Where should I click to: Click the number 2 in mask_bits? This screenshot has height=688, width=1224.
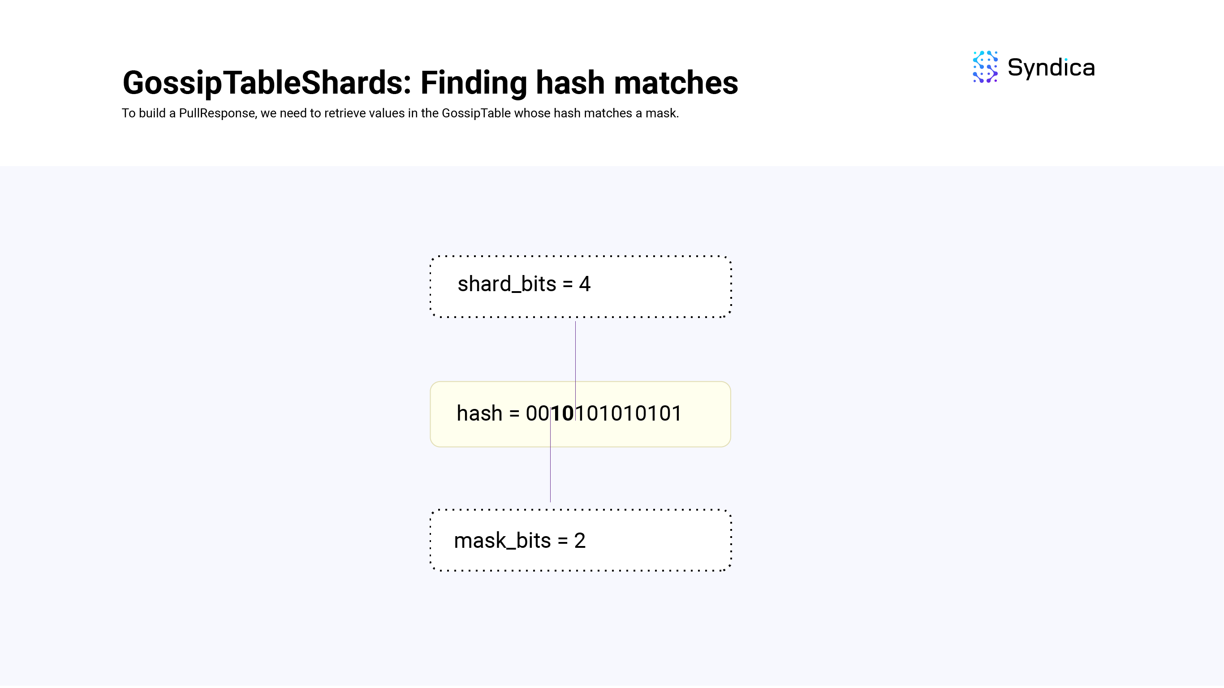[x=580, y=541]
